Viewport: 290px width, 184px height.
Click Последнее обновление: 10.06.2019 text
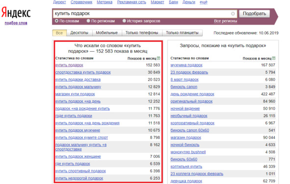pos(246,33)
